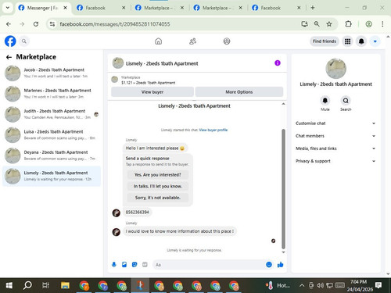The image size is (391, 293).
Task: Send quick response 'In talks. I'll let you know.'
Action: pyautogui.click(x=158, y=186)
